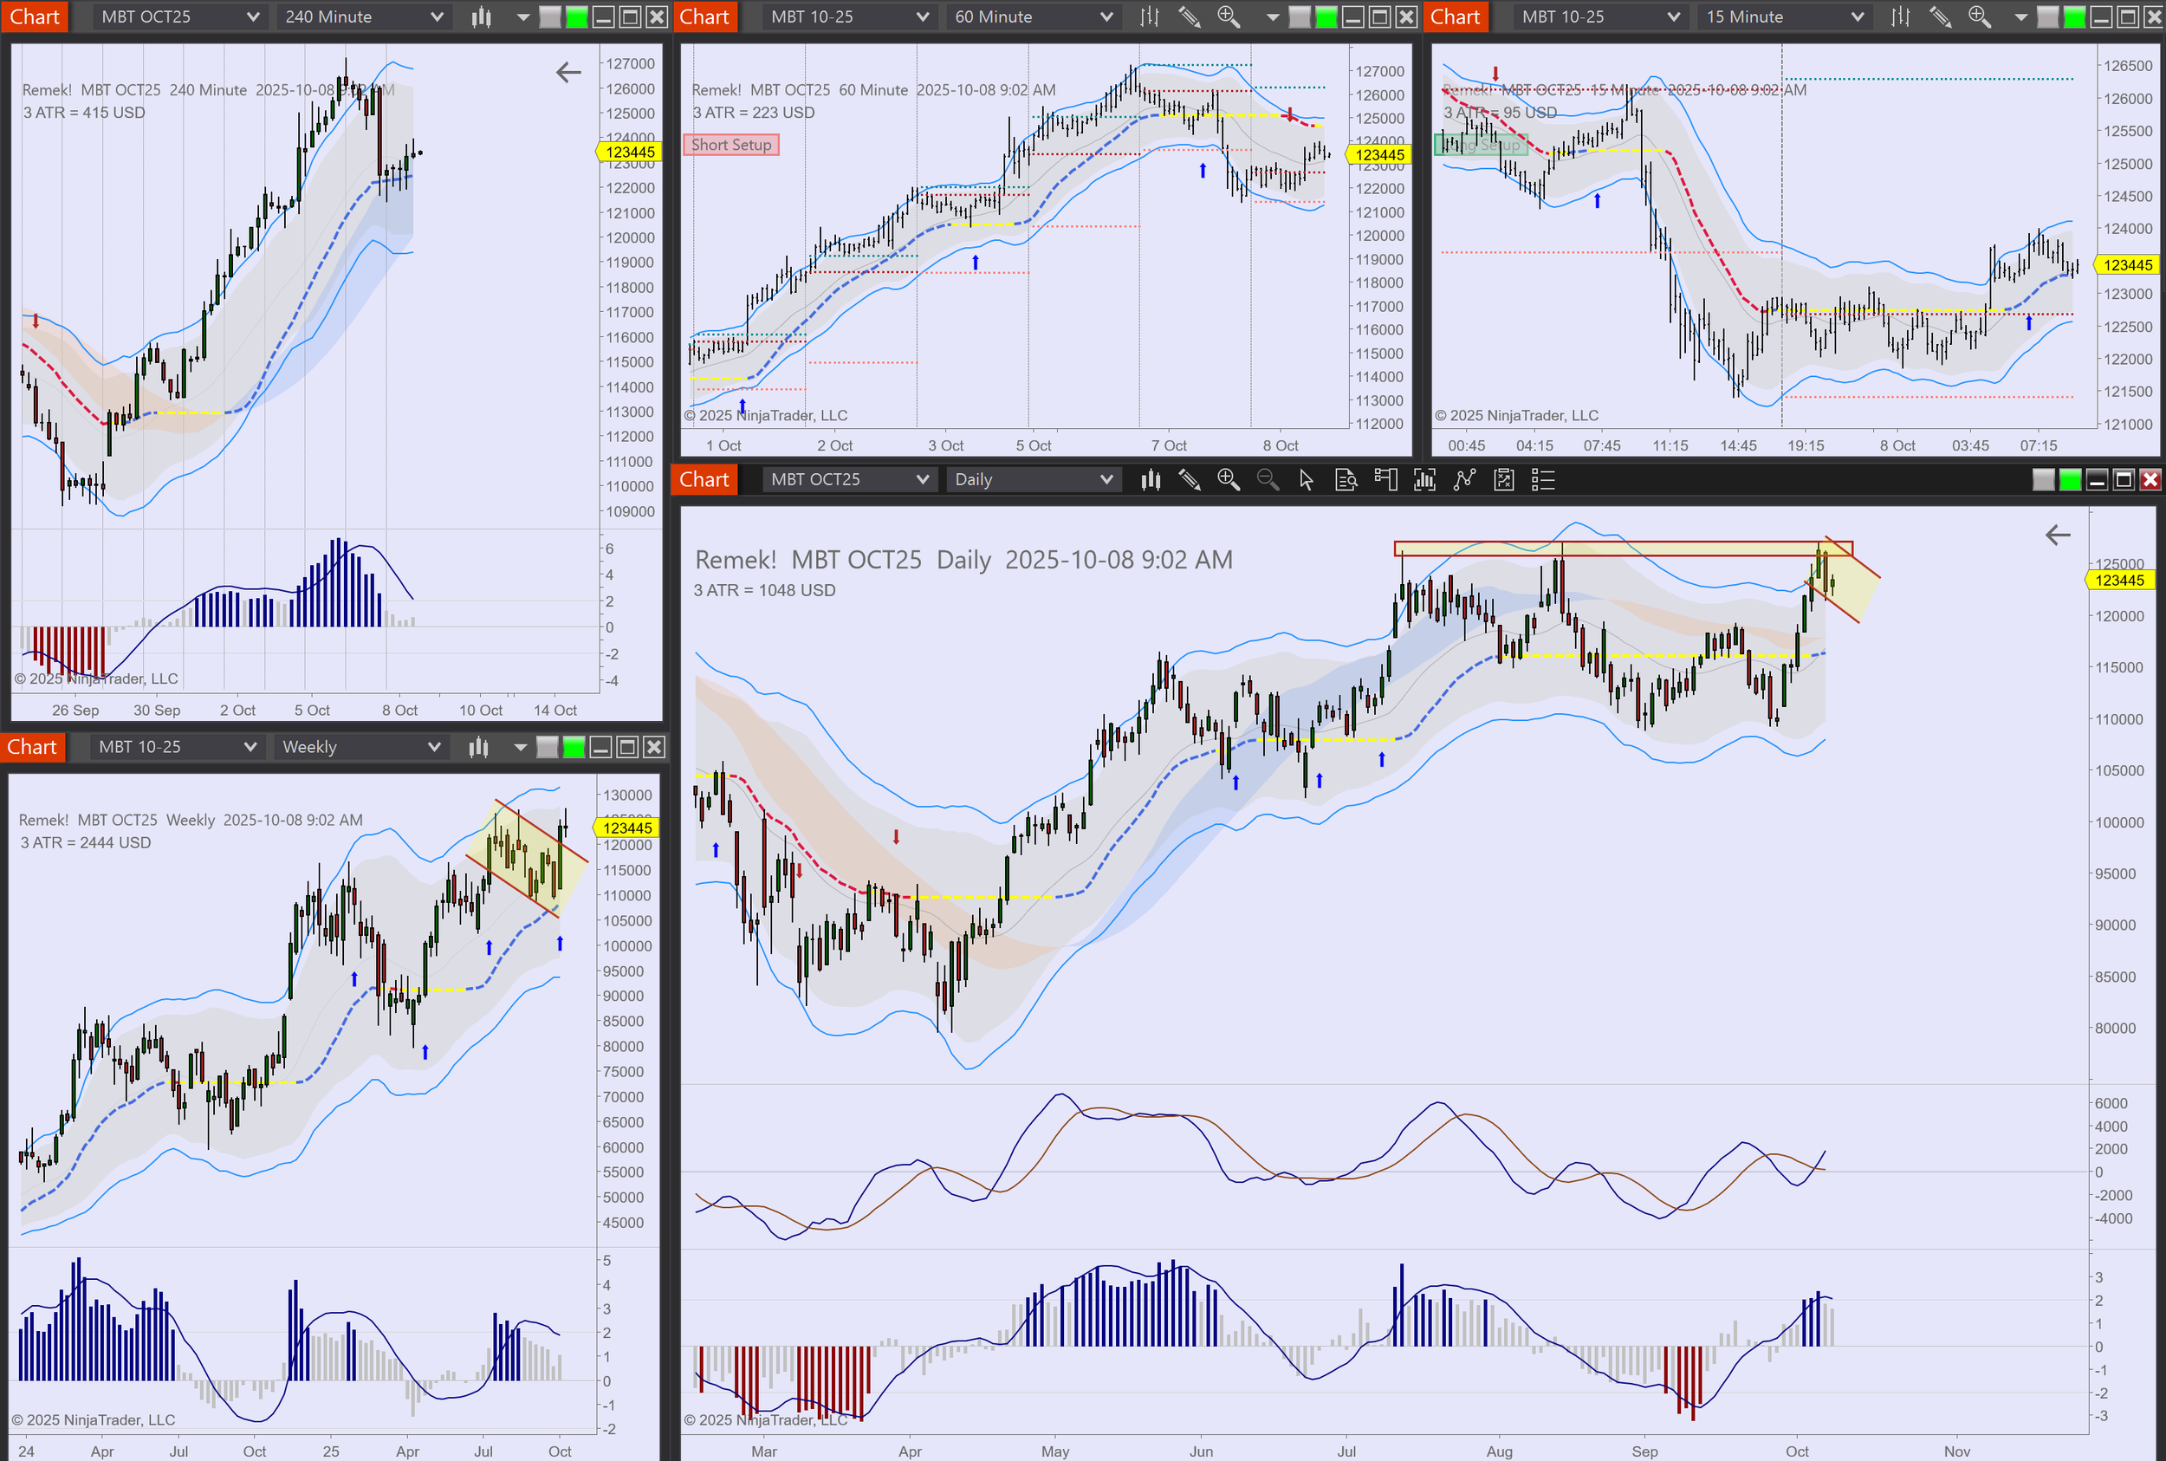Open drawing tools pencil in Daily chart
The height and width of the screenshot is (1461, 2166).
[x=1189, y=480]
